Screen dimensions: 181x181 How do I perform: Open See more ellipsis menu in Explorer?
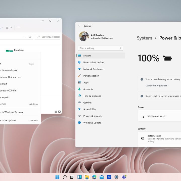(19, 28)
